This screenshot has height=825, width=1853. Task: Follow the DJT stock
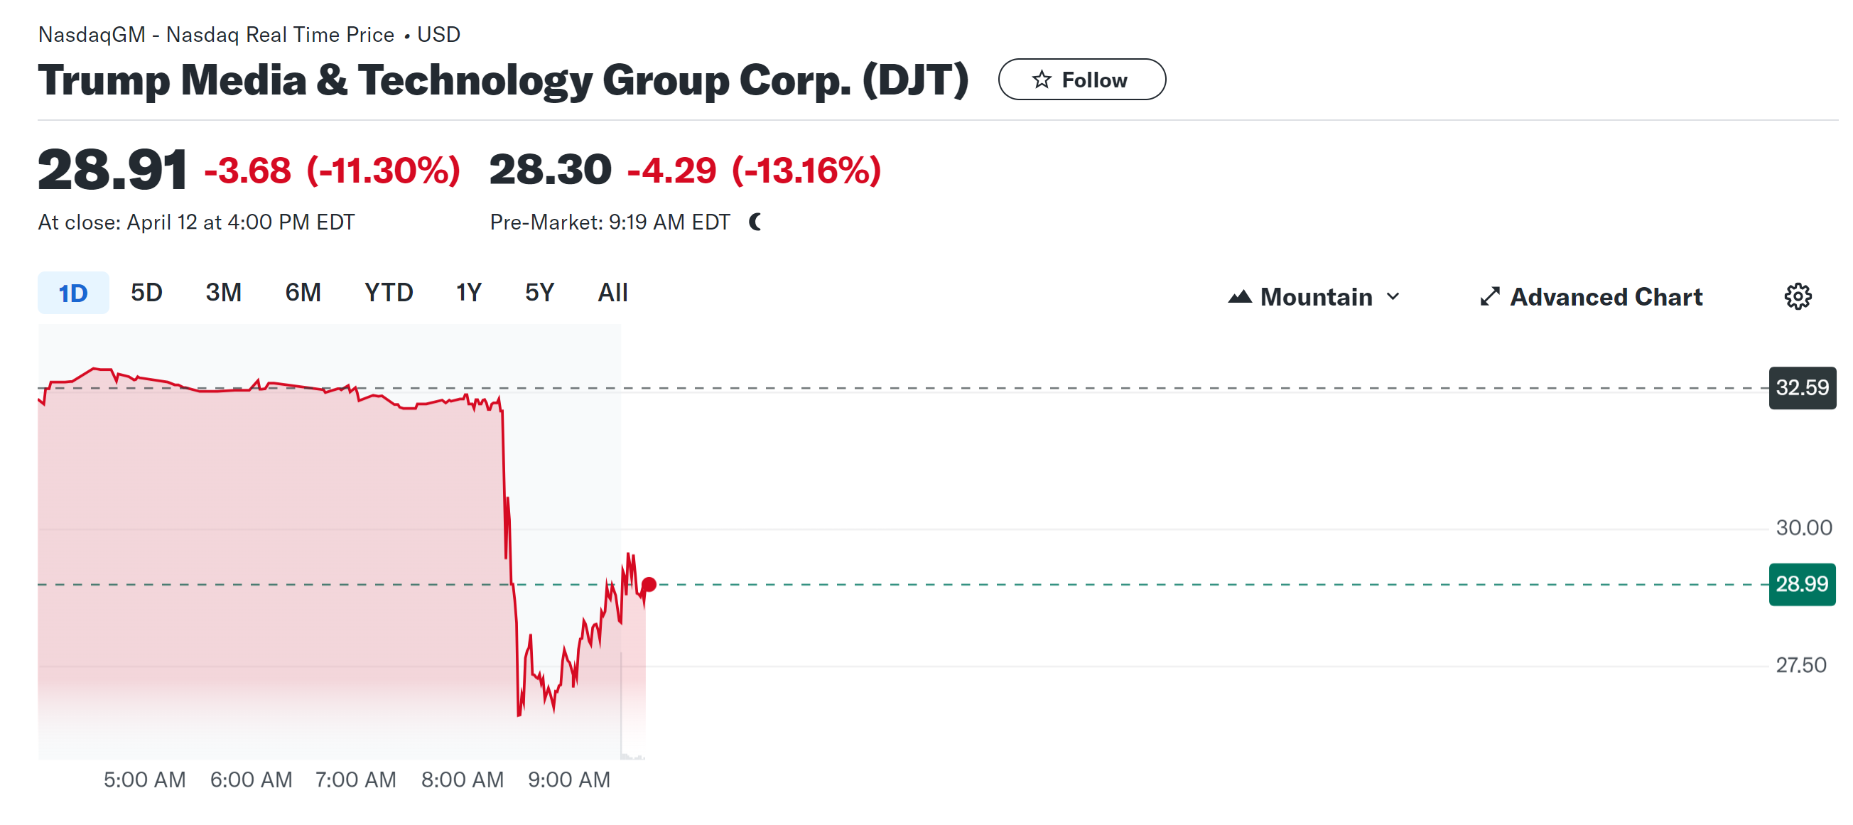click(1081, 80)
